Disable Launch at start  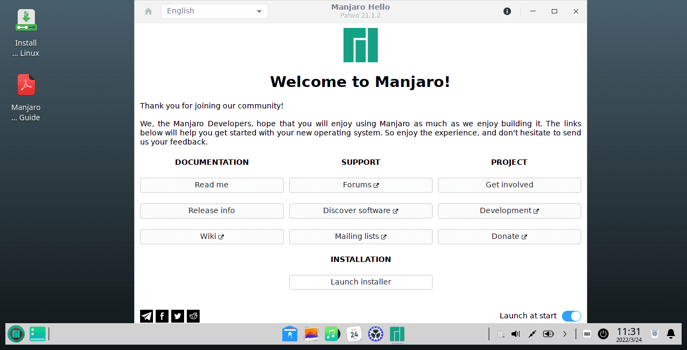coord(571,316)
